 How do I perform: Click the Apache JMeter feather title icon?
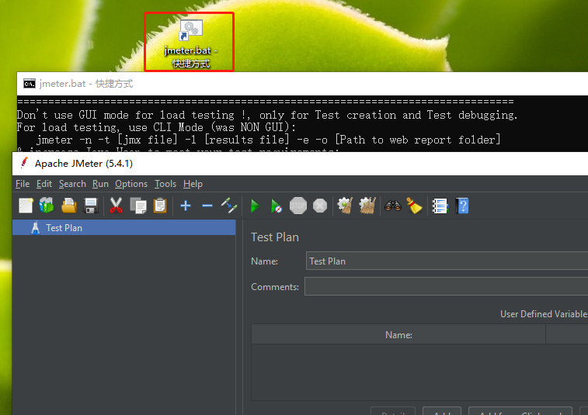pos(24,164)
